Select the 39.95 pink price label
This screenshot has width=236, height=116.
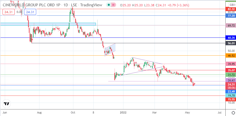pos(231,64)
